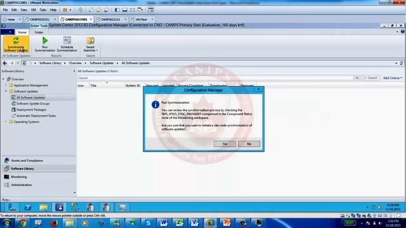
Task: Close the Configuration Manager dialog
Action: (x=258, y=89)
